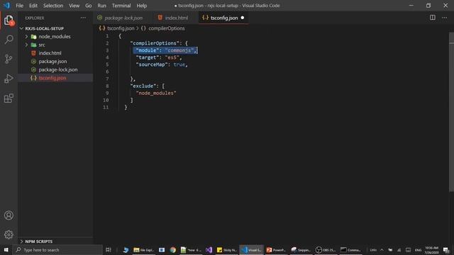Open Task View on the taskbar

(109, 250)
